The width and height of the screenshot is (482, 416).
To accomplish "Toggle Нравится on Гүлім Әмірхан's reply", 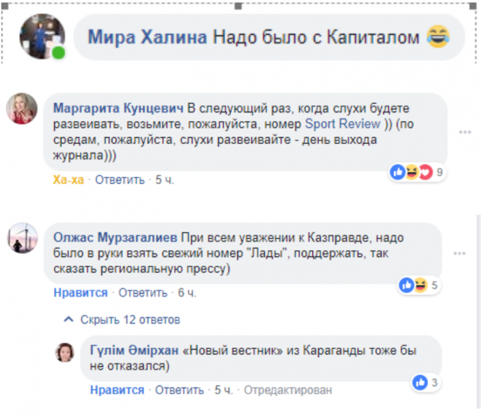I will click(x=117, y=391).
